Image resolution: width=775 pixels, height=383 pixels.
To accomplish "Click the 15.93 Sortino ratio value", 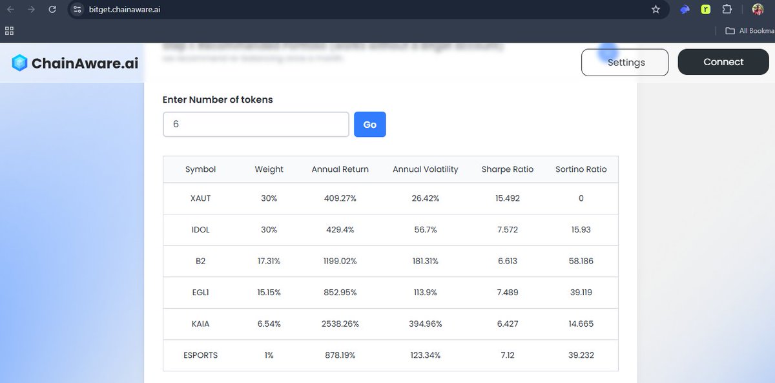I will (x=581, y=229).
